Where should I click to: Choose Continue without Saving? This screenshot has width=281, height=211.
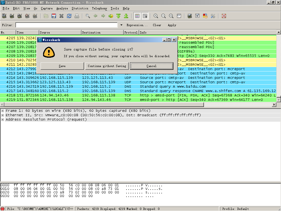point(107,66)
